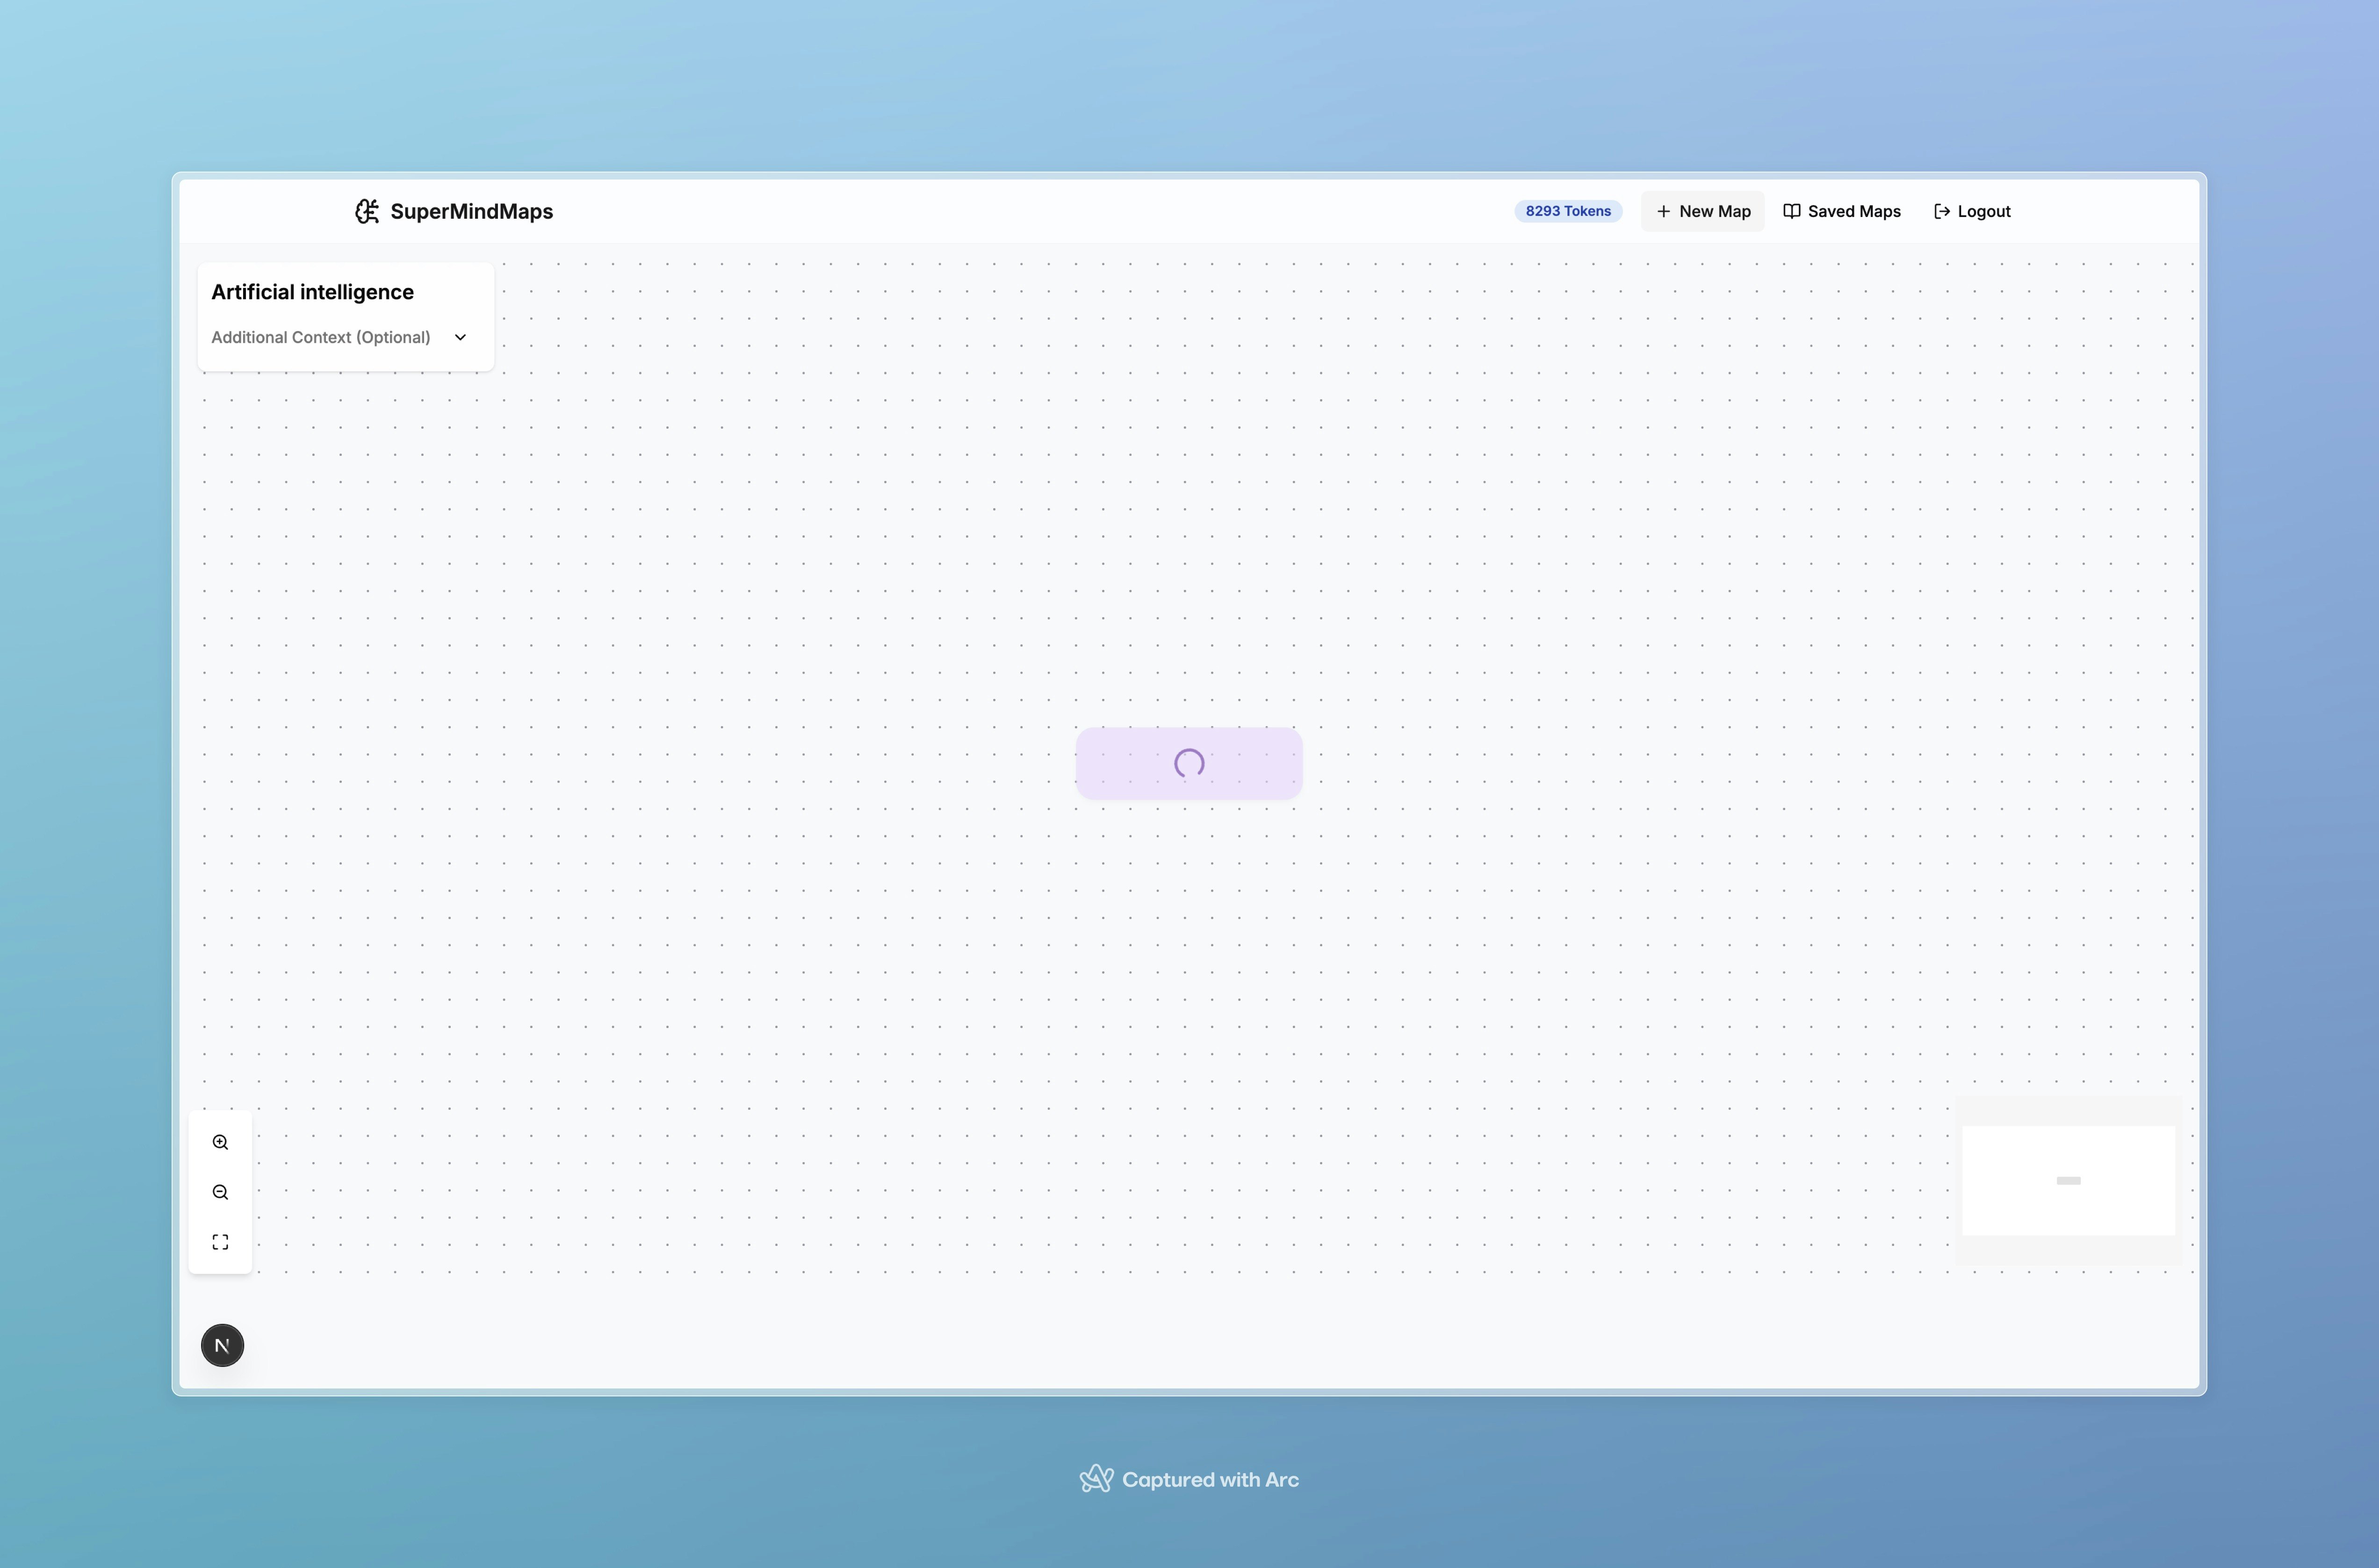
Task: Select the Saved Maps menu item
Action: click(x=1853, y=211)
